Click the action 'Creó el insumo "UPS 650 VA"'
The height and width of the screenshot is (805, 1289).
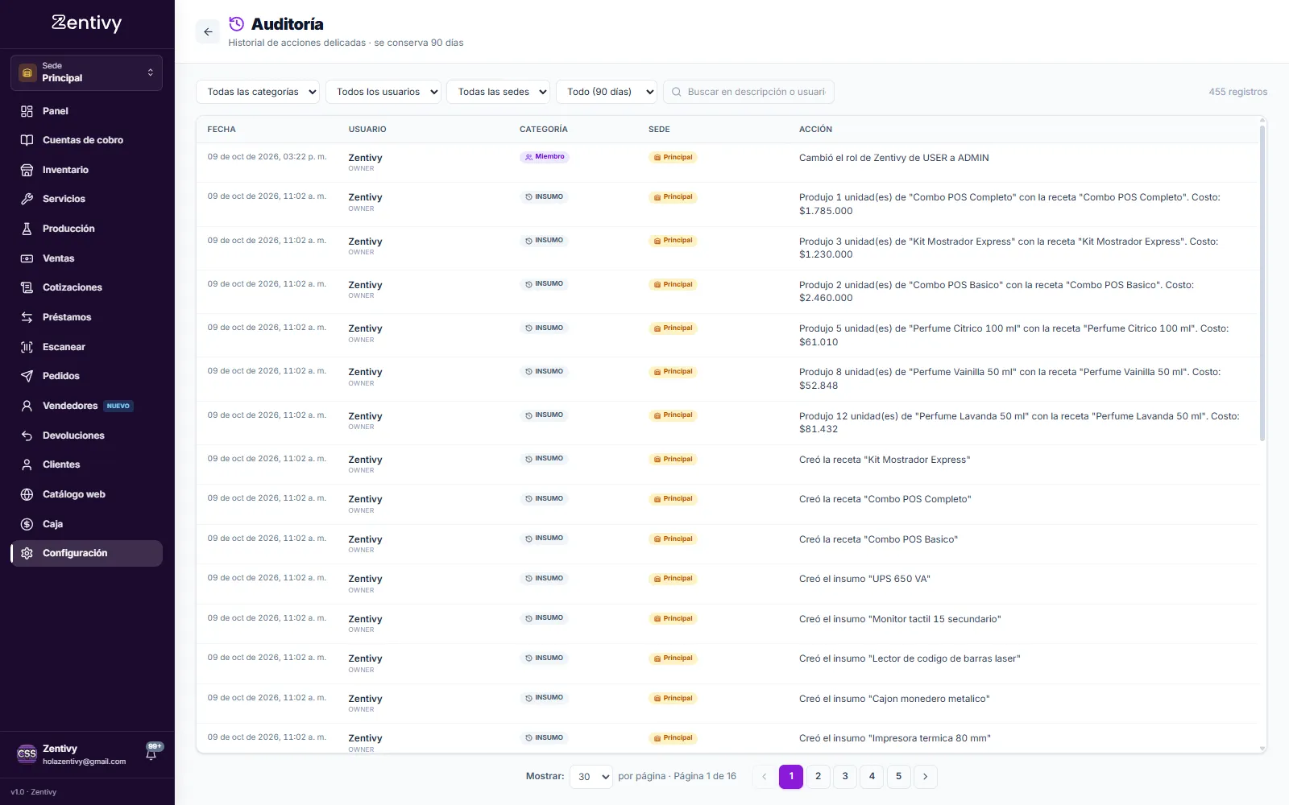(864, 579)
